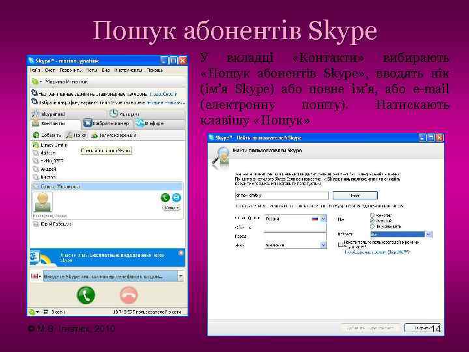The width and height of the screenshot is (469, 352).
Task: Tick the SkypeMe mode users checkbox
Action: [340, 244]
